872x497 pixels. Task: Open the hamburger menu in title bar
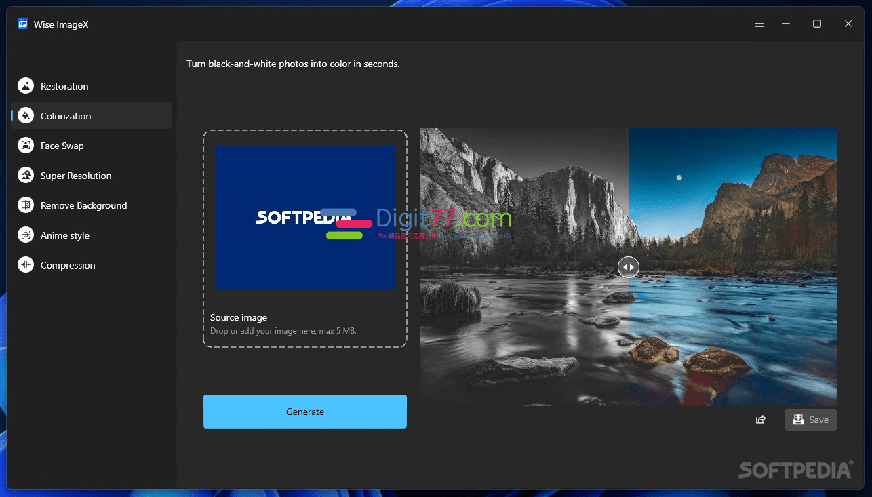tap(759, 24)
